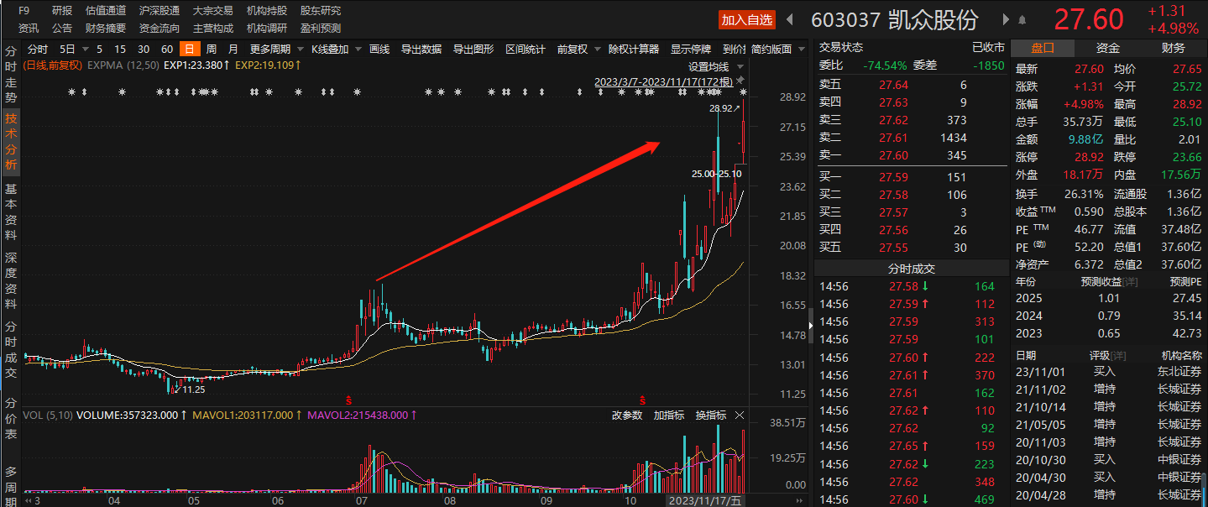Open the 估值通道 menu item

coord(106,11)
